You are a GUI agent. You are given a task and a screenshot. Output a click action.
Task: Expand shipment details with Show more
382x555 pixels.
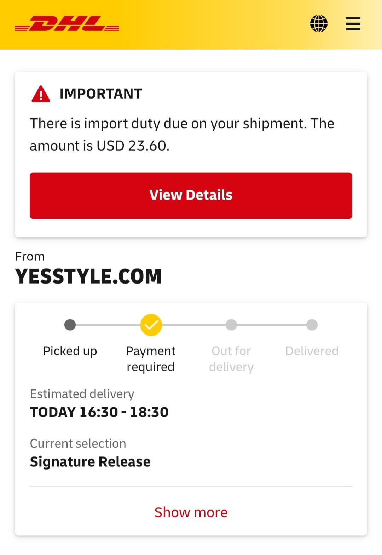click(191, 512)
